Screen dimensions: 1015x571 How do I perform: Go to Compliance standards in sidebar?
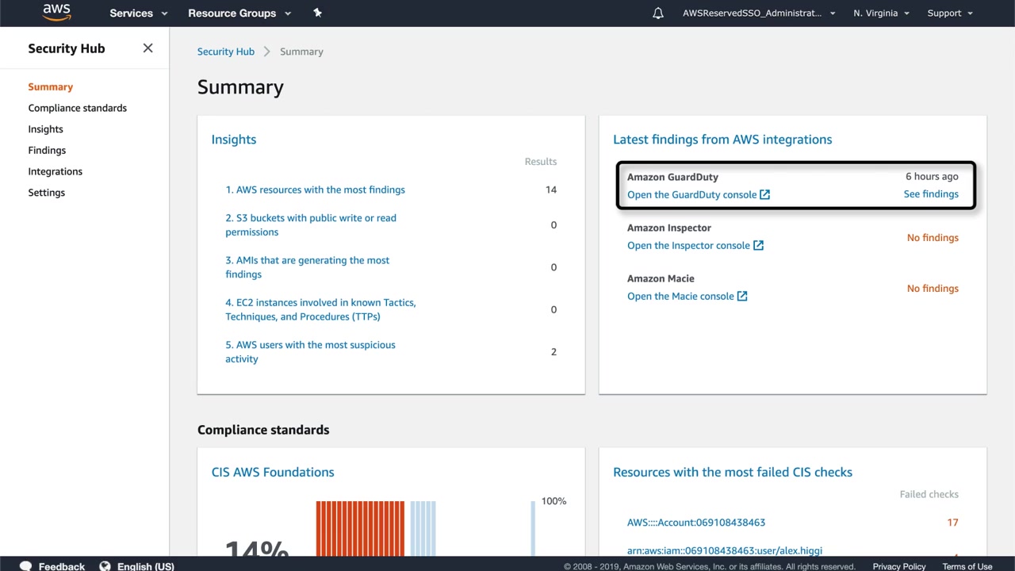coord(78,108)
